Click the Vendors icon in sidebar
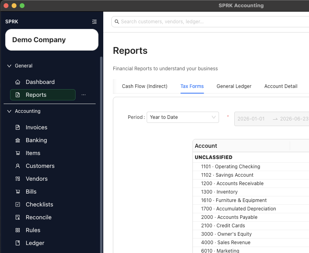The image size is (309, 253). tap(18, 179)
